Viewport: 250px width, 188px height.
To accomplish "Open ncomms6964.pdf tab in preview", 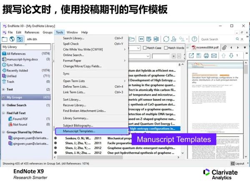I will (205, 48).
